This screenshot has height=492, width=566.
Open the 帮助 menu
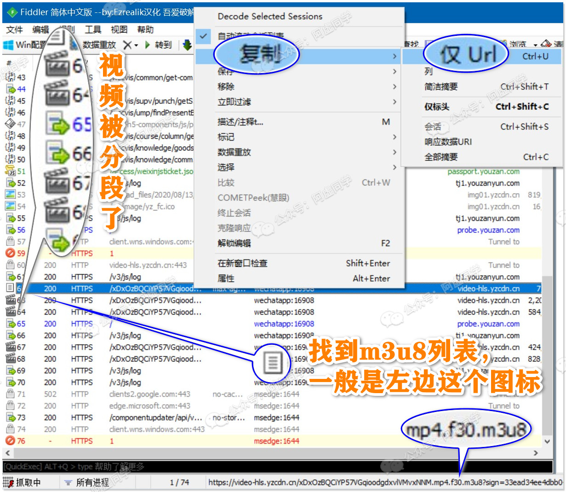coord(145,29)
